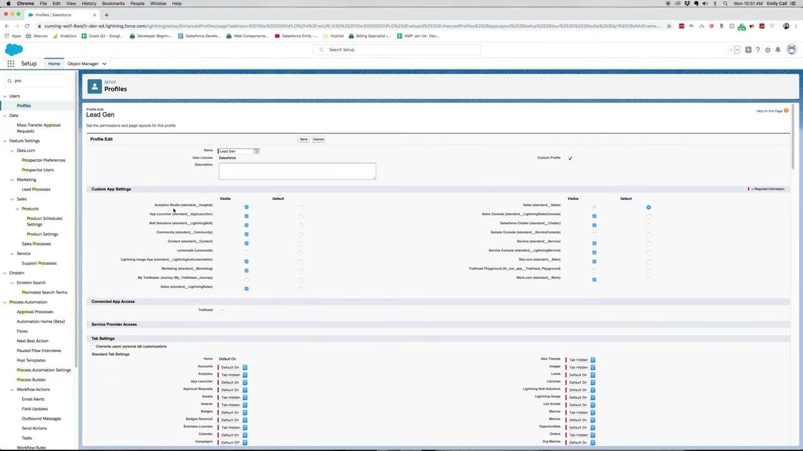
Task: Open the user avatar profile menu
Action: [792, 49]
